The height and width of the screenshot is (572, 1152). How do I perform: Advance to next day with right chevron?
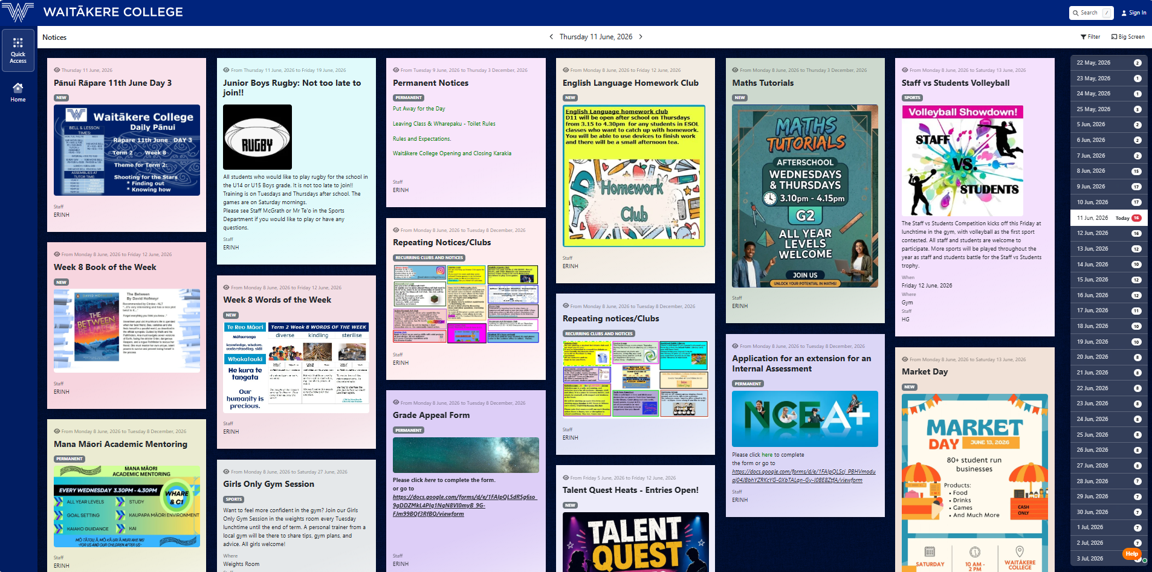point(641,37)
